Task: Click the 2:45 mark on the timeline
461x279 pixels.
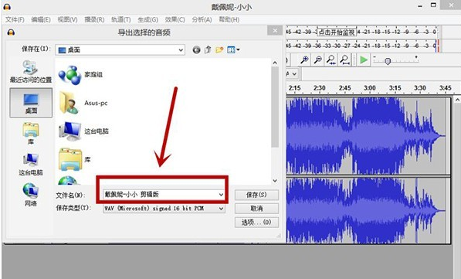Action: point(344,88)
